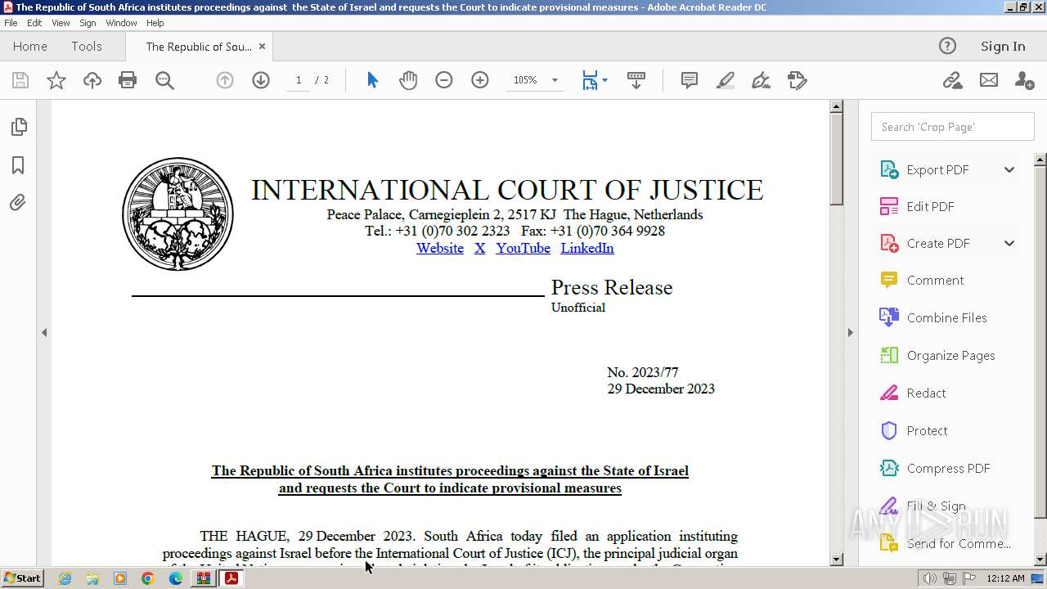Open attachments paperclip panel
This screenshot has height=589, width=1047.
tap(18, 203)
